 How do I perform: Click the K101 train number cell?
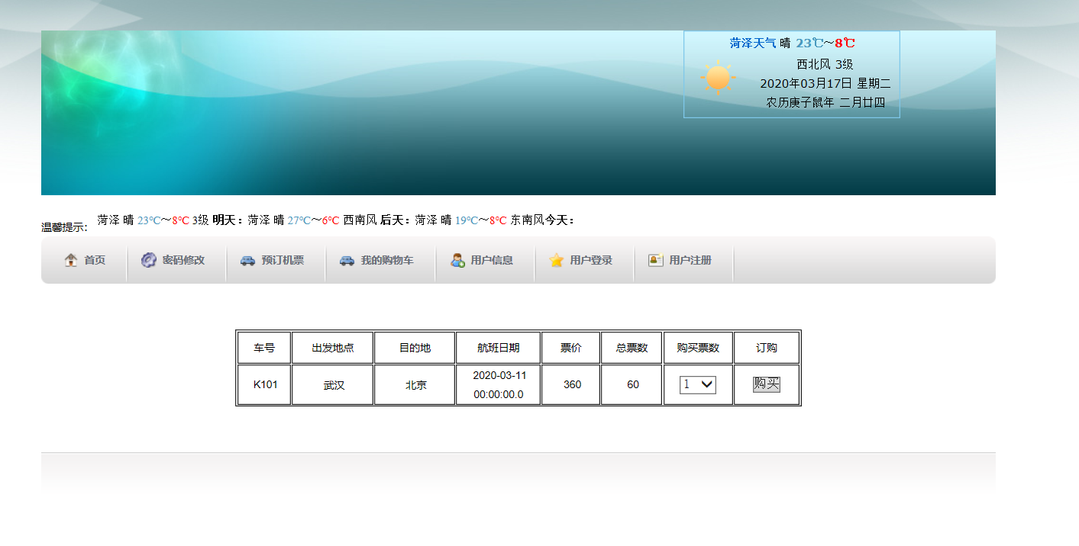click(265, 385)
